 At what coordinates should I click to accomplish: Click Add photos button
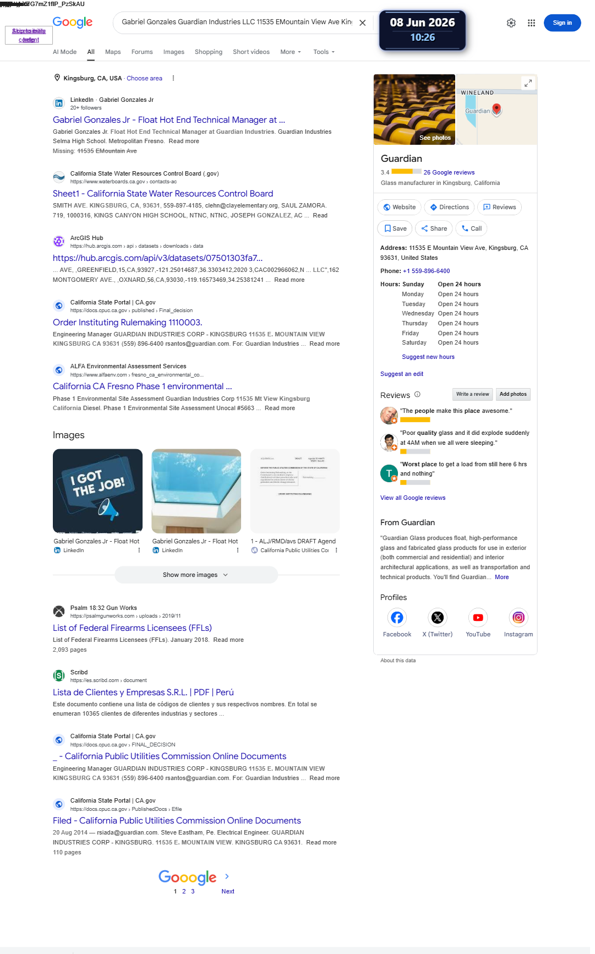[x=513, y=394]
